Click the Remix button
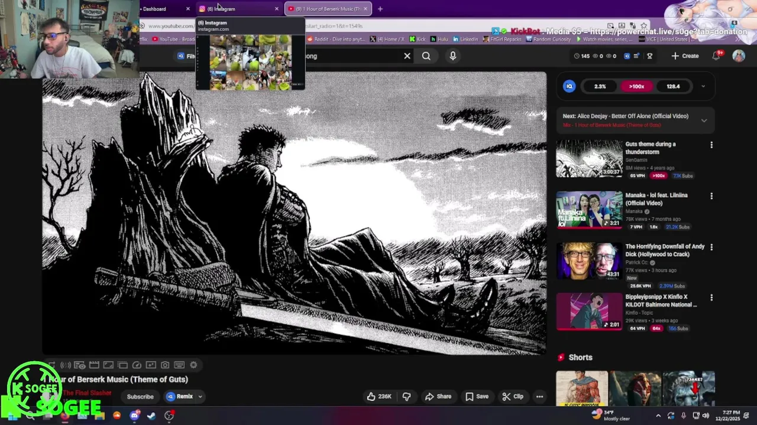757x425 pixels. 180,397
